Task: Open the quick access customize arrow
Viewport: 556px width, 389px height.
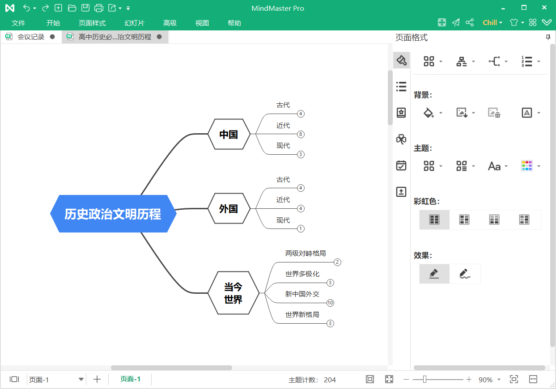Action: 128,8
